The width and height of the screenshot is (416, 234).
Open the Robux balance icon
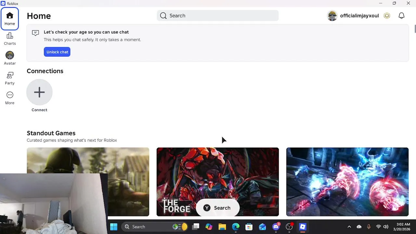[x=387, y=16]
